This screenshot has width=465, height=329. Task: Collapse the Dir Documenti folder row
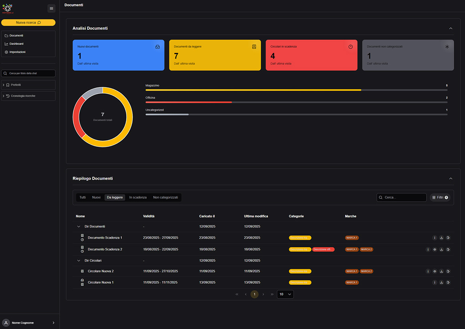79,226
